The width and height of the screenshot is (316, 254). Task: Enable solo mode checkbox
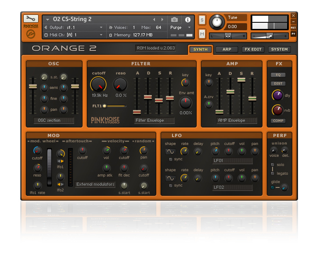click(x=273, y=165)
